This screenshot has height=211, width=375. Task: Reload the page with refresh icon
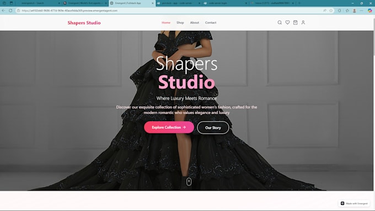pos(10,10)
